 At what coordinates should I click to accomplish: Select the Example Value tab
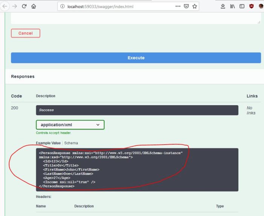[48, 143]
